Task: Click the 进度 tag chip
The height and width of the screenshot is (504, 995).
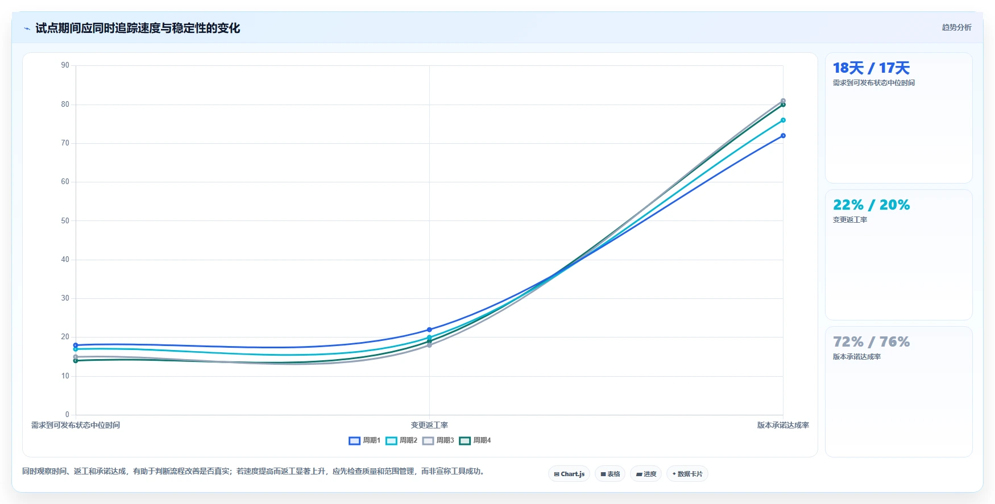Action: pyautogui.click(x=646, y=474)
